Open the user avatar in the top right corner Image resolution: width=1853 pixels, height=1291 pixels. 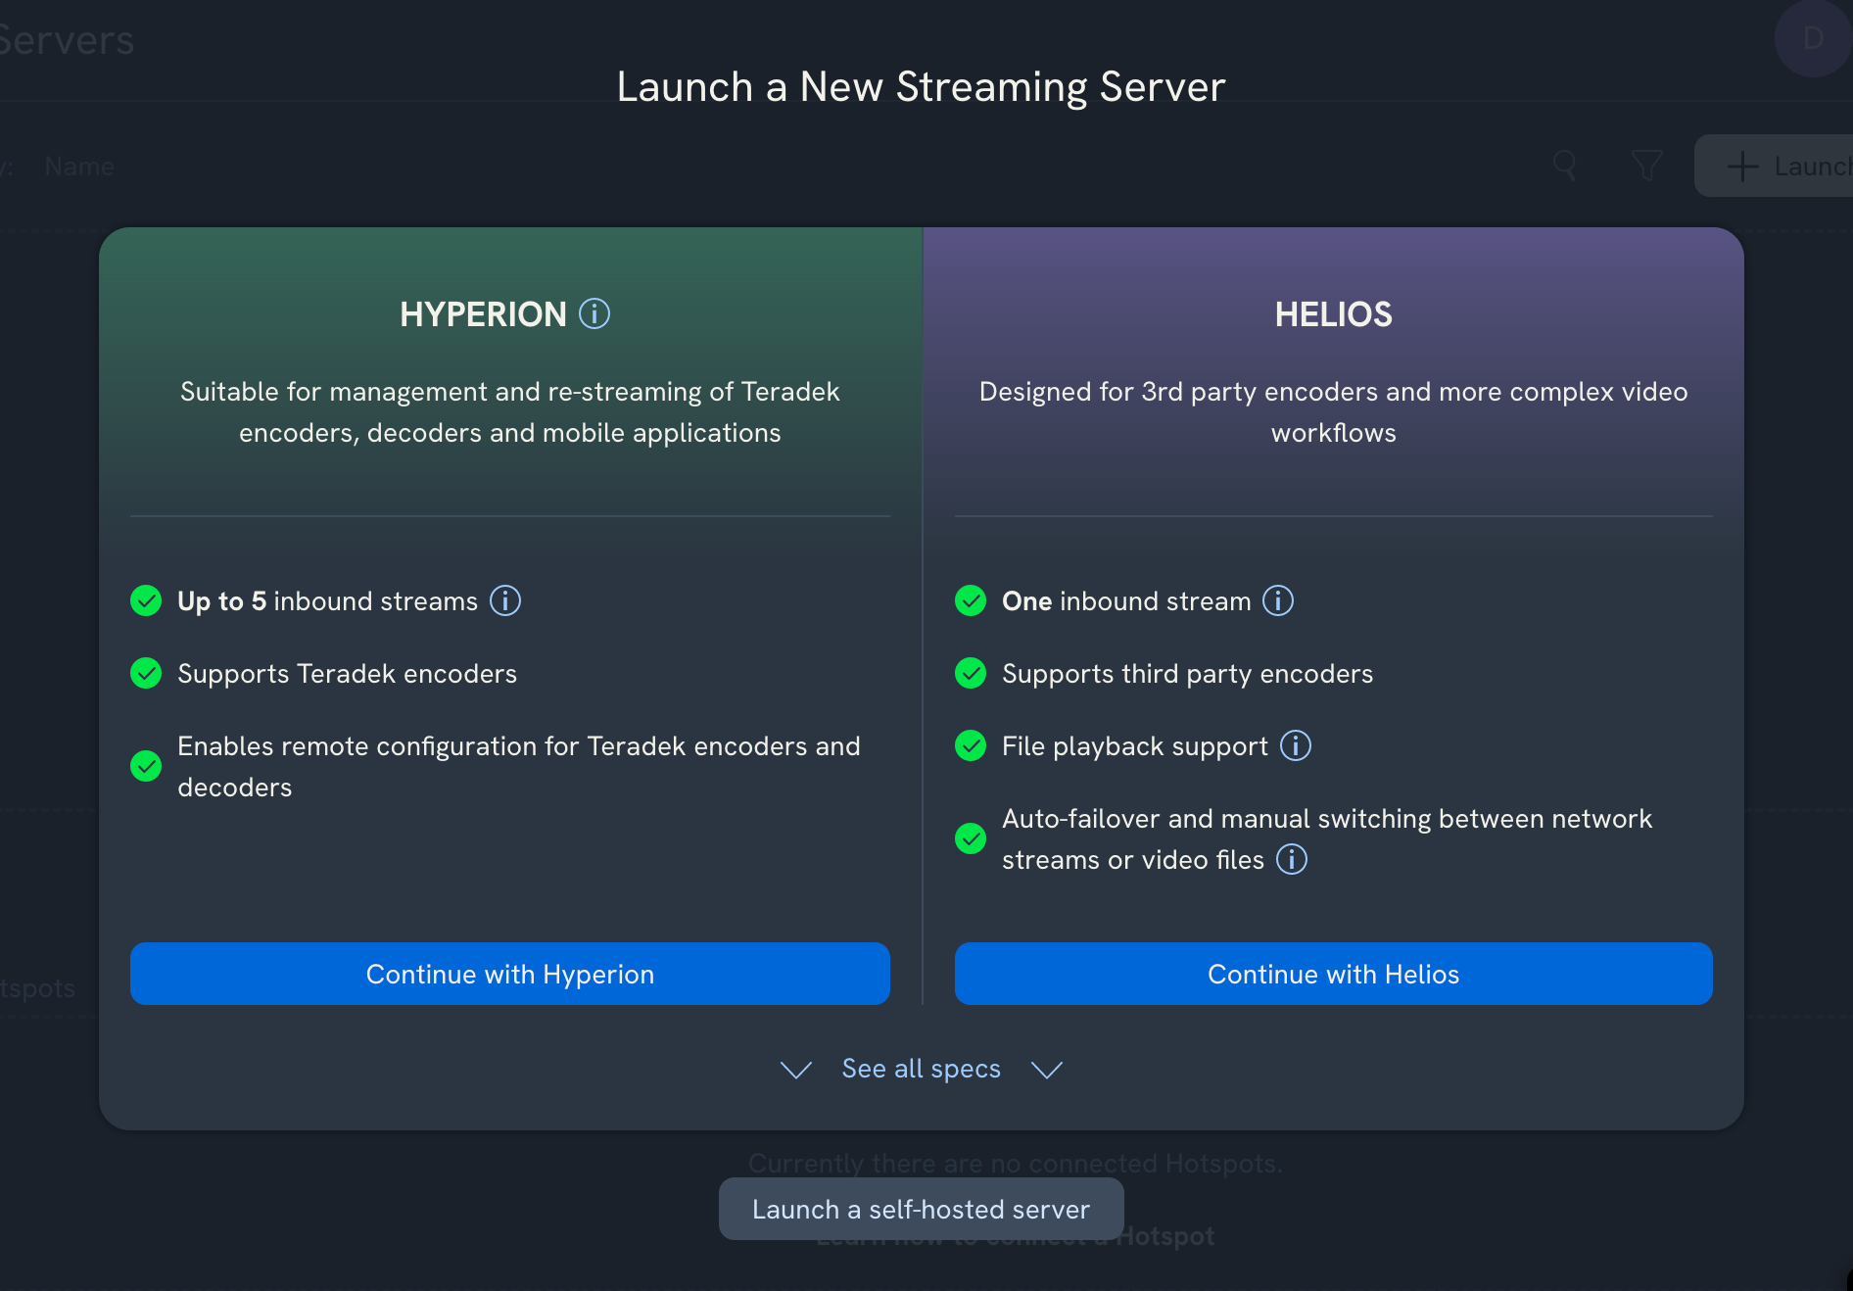click(x=1812, y=39)
